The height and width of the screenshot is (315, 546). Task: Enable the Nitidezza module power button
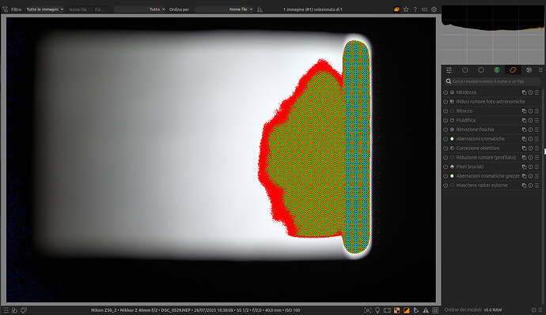446,92
